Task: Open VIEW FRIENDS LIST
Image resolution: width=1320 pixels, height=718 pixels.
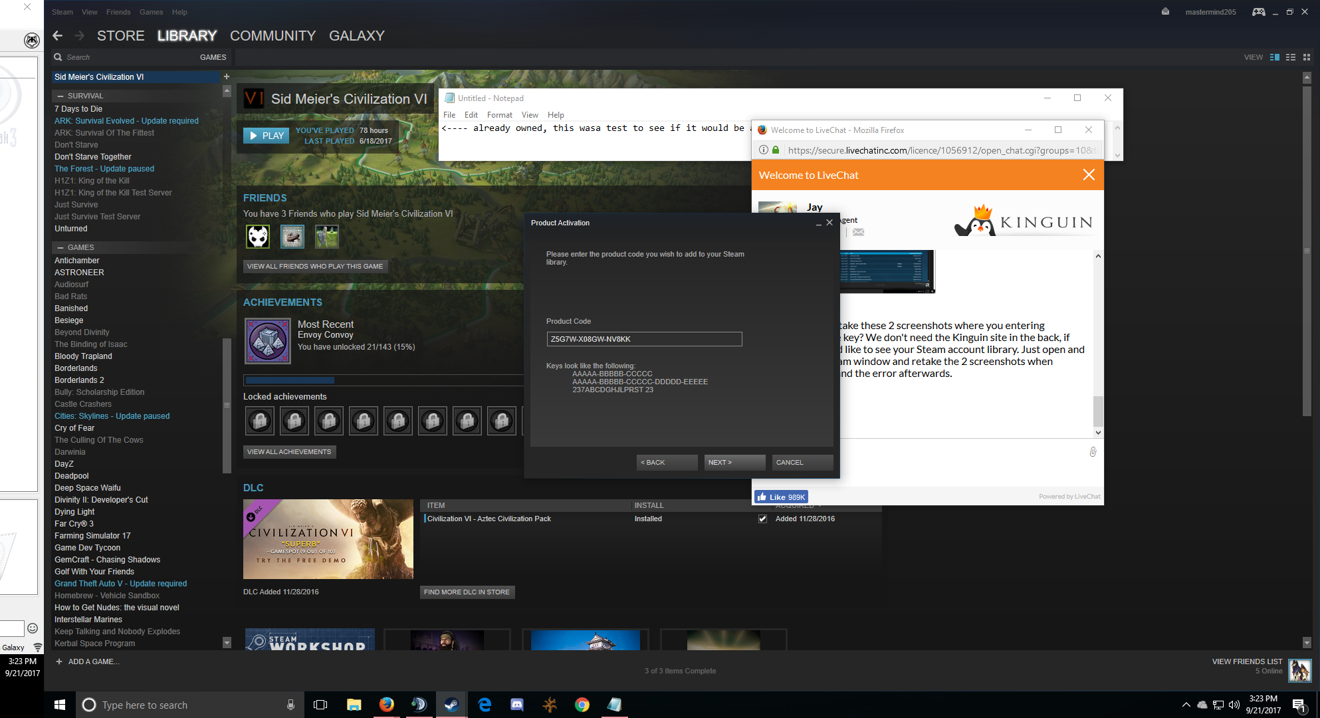Action: pos(1247,661)
